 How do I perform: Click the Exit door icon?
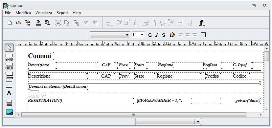pyautogui.click(x=202, y=23)
